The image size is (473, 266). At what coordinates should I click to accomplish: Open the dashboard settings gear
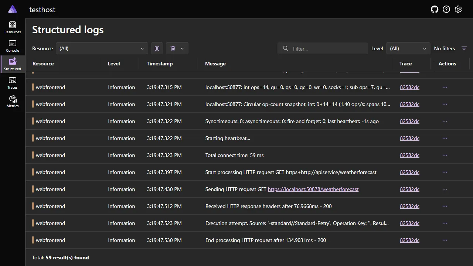tap(458, 9)
